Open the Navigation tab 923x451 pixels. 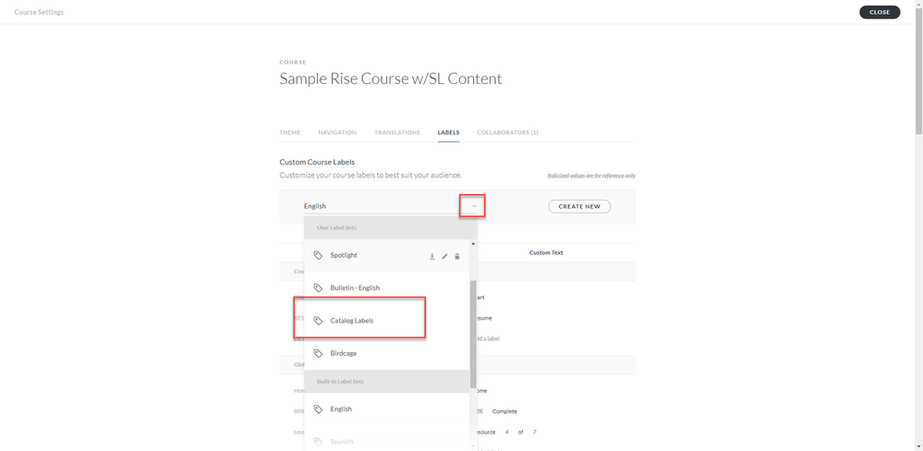click(337, 132)
